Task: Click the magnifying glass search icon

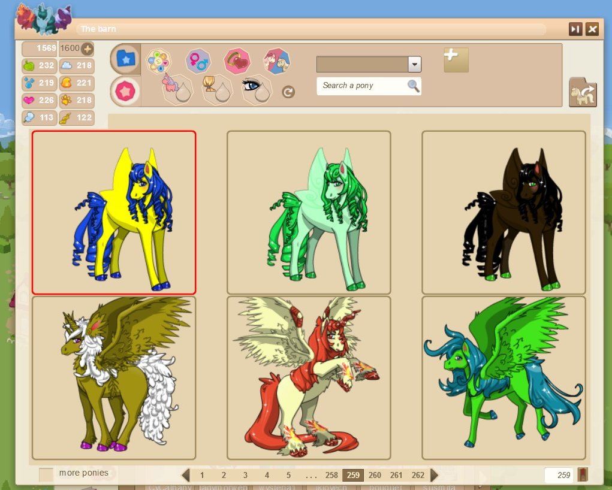Action: [x=414, y=86]
